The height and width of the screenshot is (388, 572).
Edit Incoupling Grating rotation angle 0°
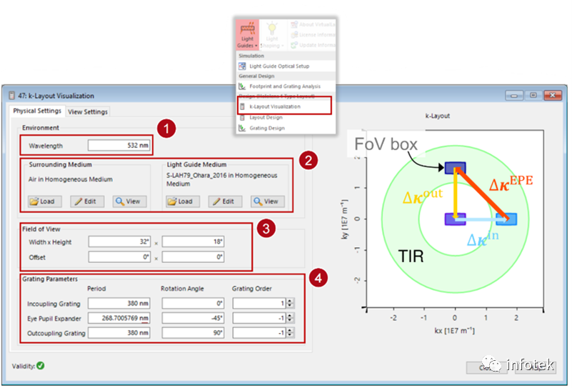[x=193, y=303]
